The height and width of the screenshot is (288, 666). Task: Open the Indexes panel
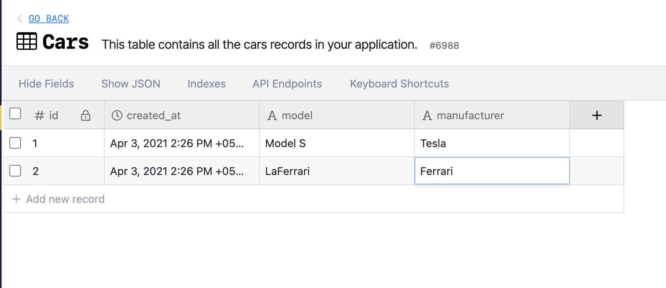(x=207, y=84)
